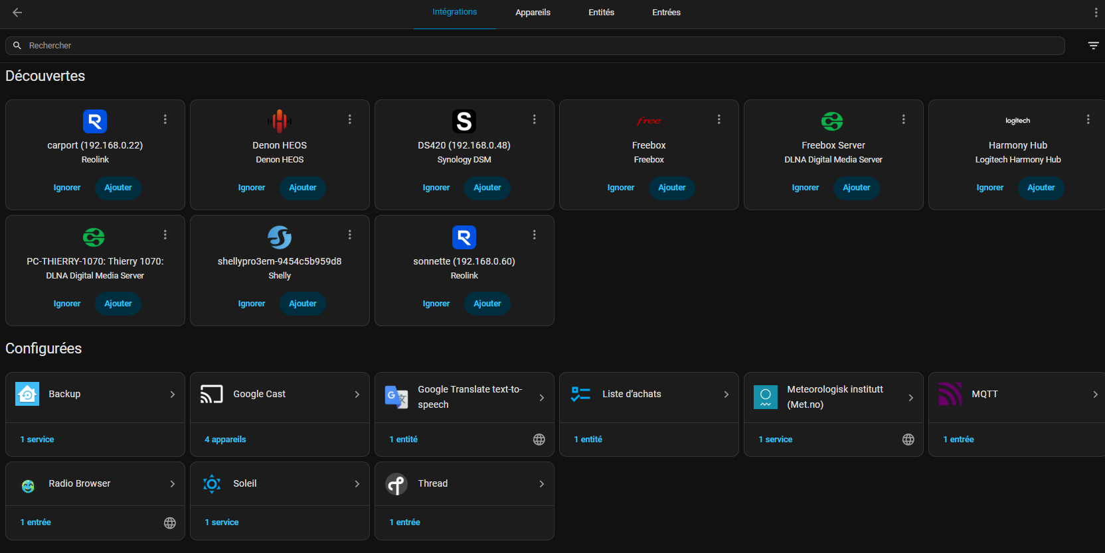This screenshot has width=1105, height=553.
Task: Click the Shelly integration logo
Action: [280, 237]
